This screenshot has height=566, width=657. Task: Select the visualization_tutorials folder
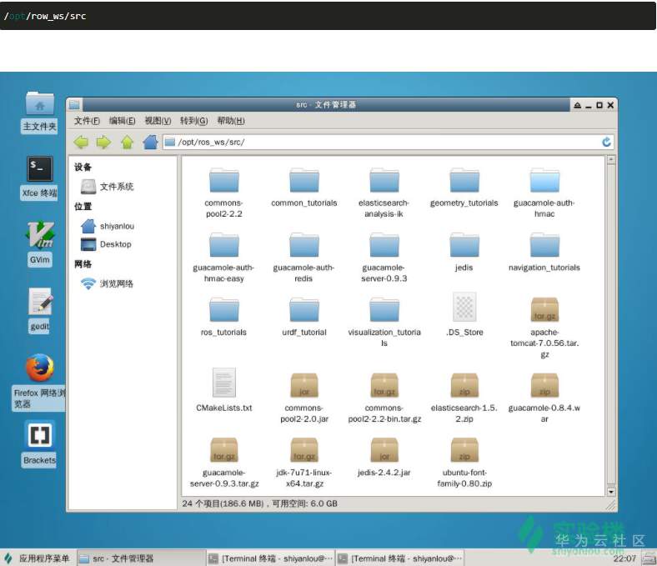(384, 323)
